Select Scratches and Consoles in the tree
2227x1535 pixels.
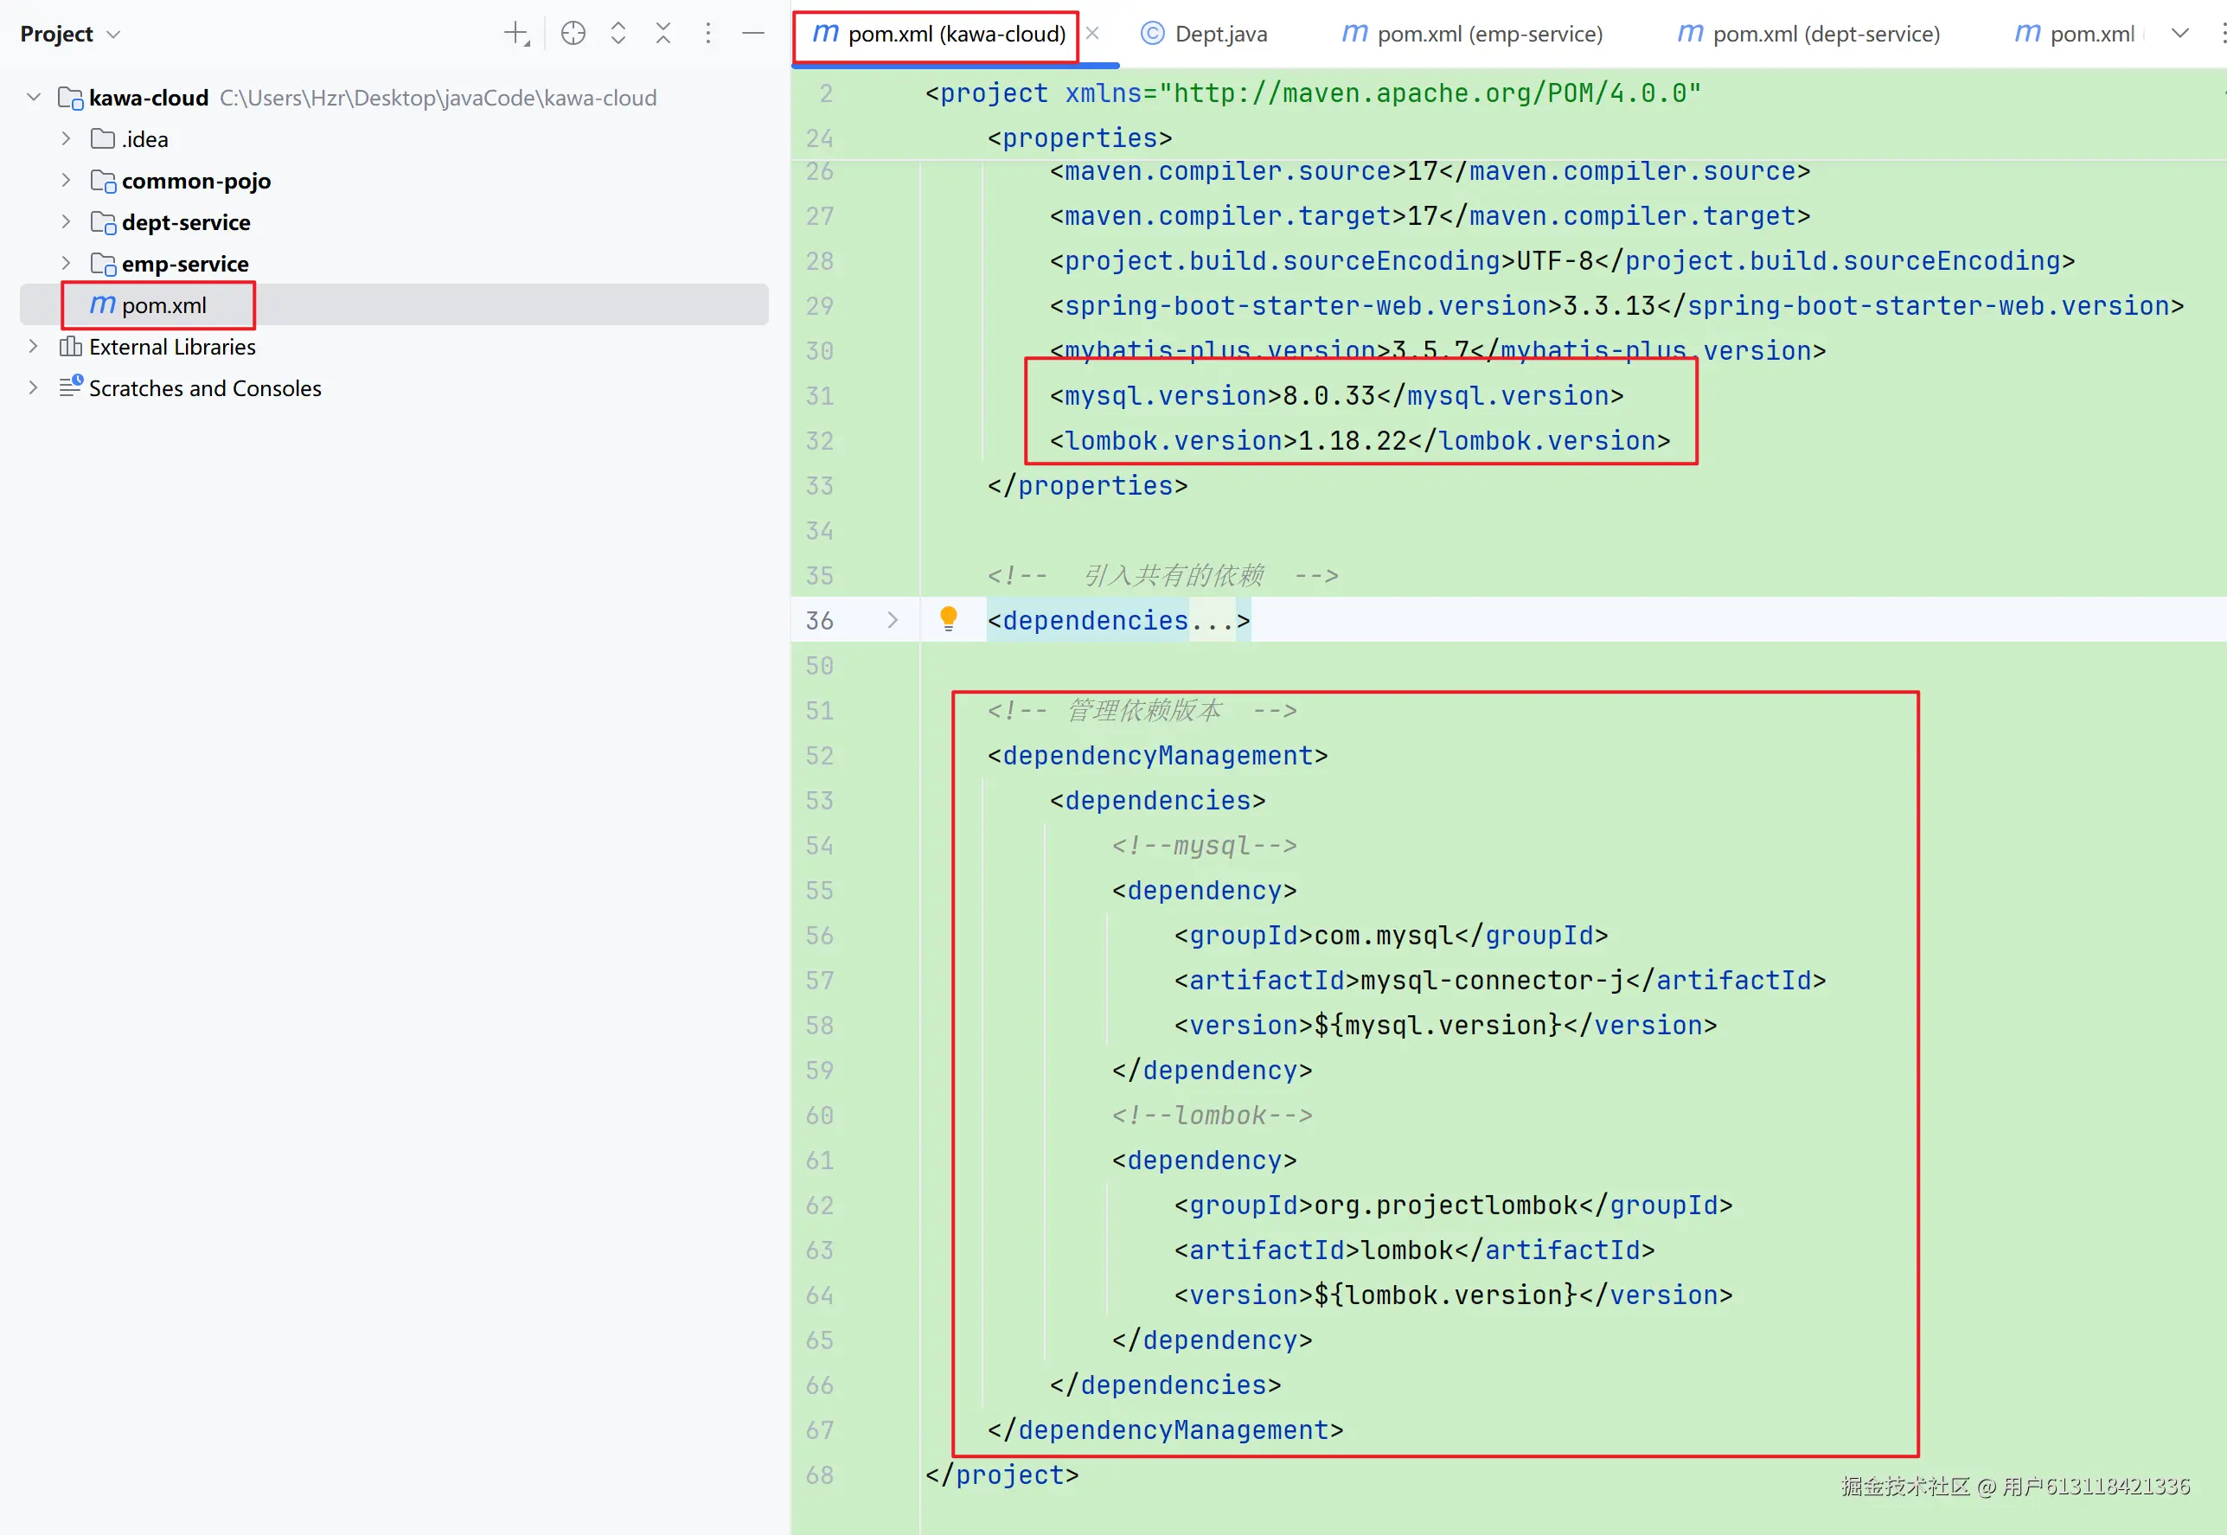click(x=204, y=387)
